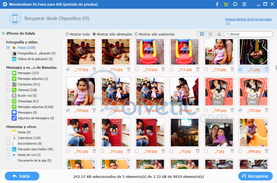Image resolution: width=277 pixels, height=183 pixels.
Task: Open the hamburger menu in title bar
Action: (244, 4)
